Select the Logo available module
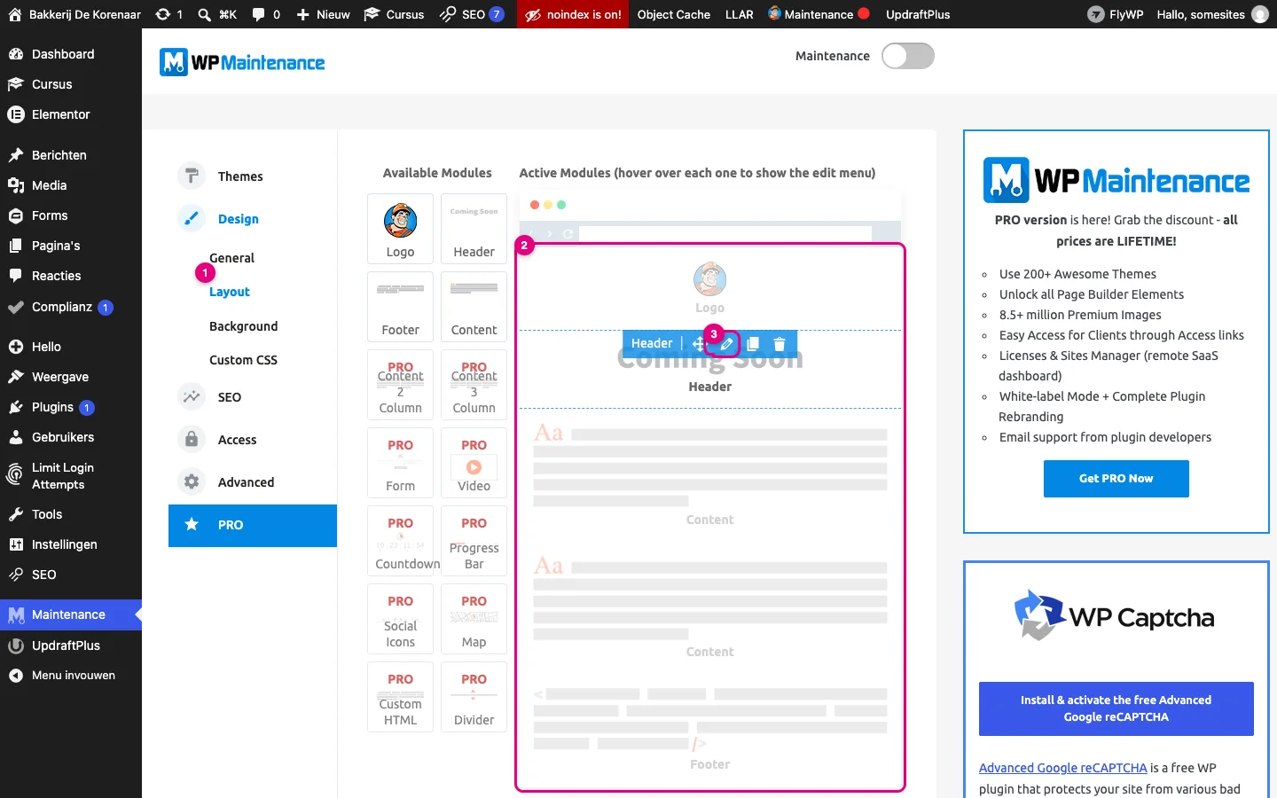 401,229
